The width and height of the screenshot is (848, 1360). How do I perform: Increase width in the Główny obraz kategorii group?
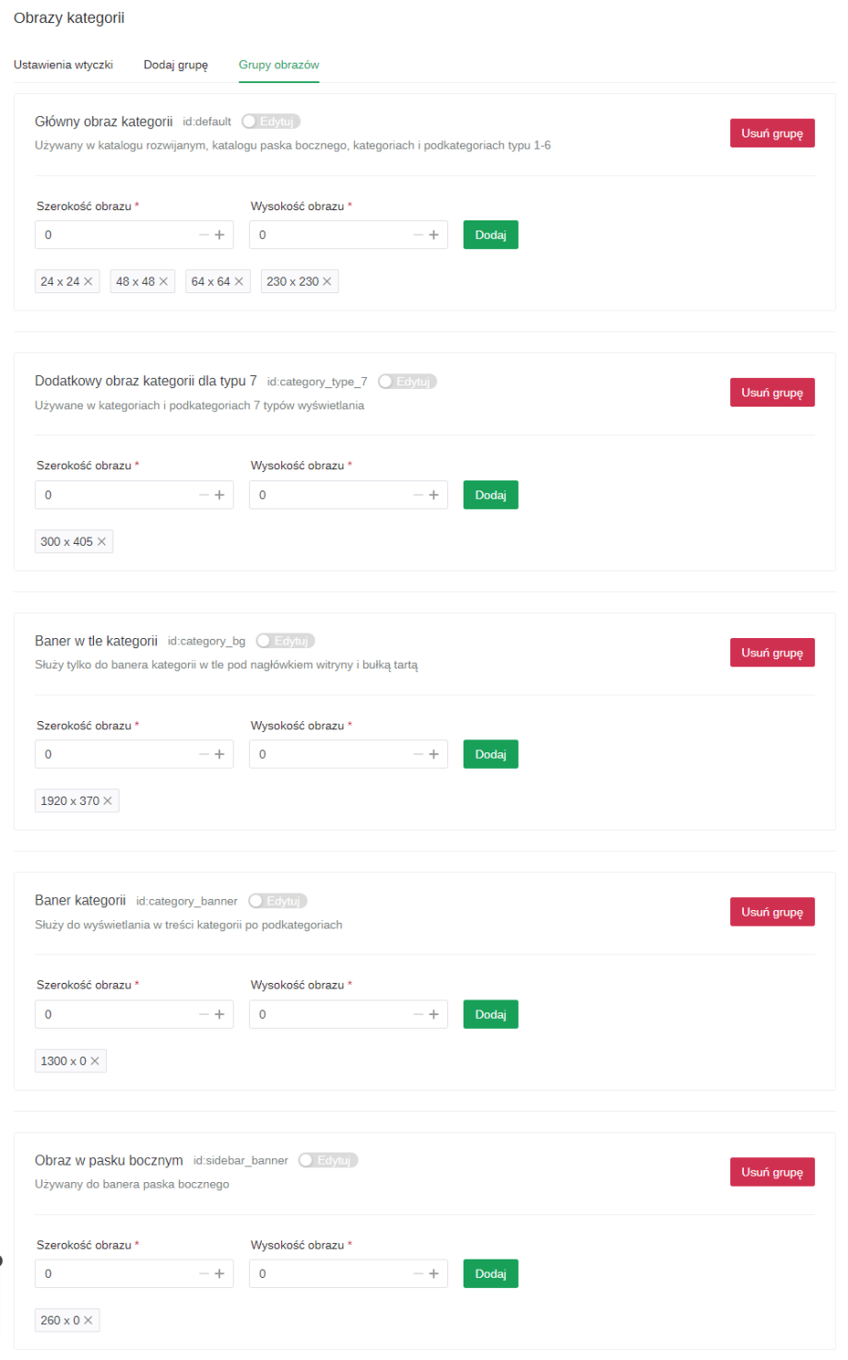[219, 235]
